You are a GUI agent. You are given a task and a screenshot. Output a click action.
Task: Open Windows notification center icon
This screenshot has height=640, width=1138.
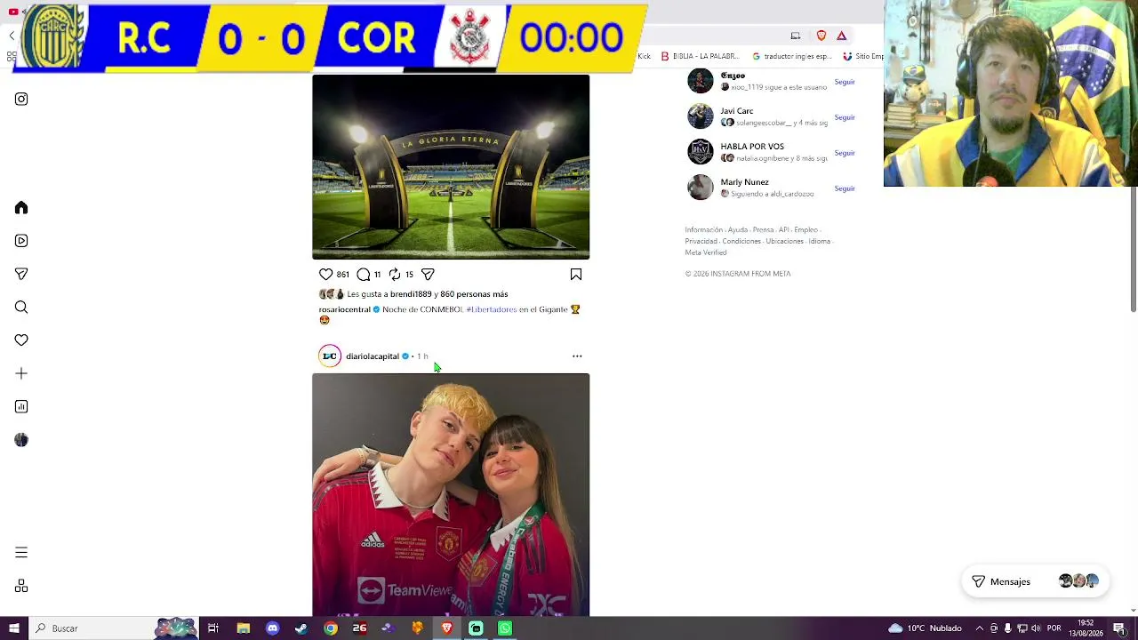point(1119,628)
